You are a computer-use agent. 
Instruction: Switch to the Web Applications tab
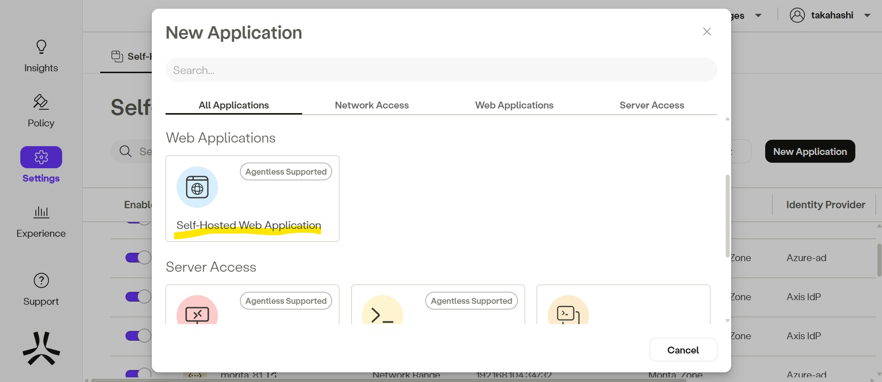514,105
